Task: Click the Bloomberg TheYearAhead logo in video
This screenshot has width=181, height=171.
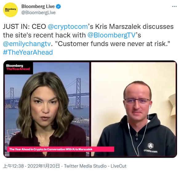Action: coord(18,67)
